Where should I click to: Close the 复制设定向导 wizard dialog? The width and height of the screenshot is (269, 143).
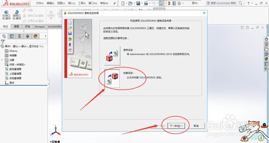click(x=204, y=13)
